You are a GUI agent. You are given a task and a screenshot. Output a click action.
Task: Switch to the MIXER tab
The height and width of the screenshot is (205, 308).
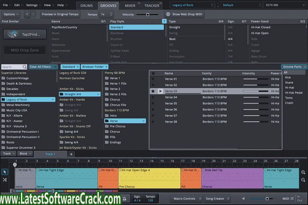(130, 6)
